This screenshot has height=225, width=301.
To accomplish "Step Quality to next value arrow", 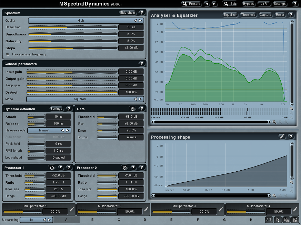I will [140, 21].
